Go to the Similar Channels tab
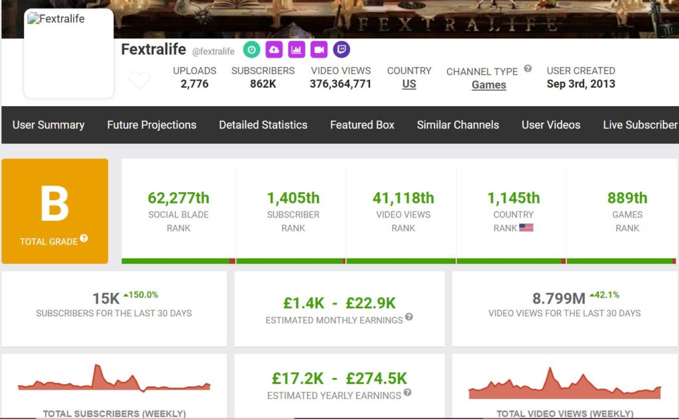Image resolution: width=679 pixels, height=419 pixels. 458,125
